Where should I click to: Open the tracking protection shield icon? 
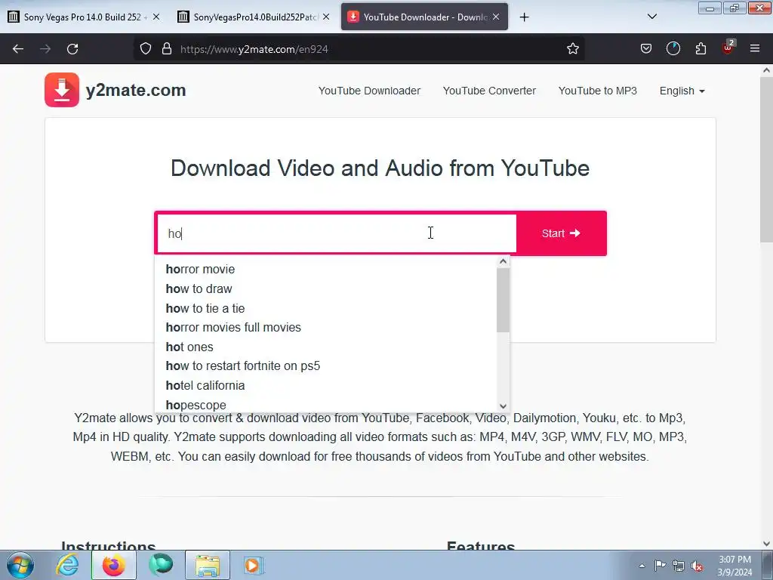pos(146,49)
